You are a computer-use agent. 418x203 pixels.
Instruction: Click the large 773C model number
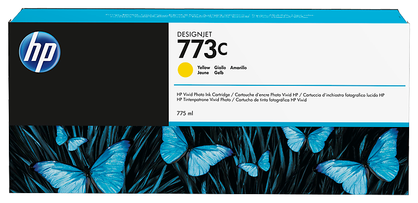pos(202,48)
